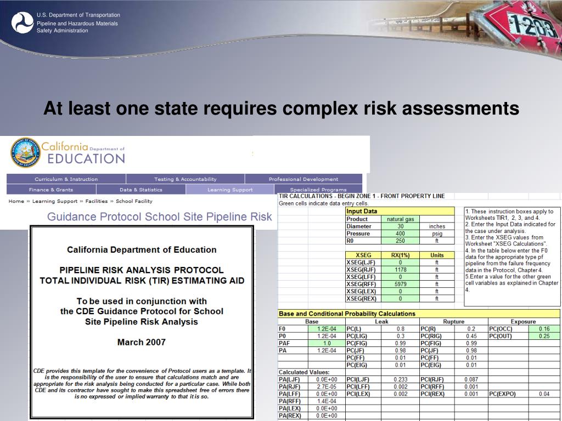The image size is (562, 421).
Task: Select the XSEG(RJF) value 1178
Action: pos(400,270)
